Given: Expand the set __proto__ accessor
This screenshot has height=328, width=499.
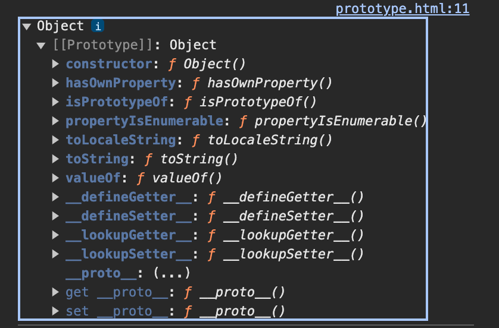Looking at the screenshot, I should 56,311.
